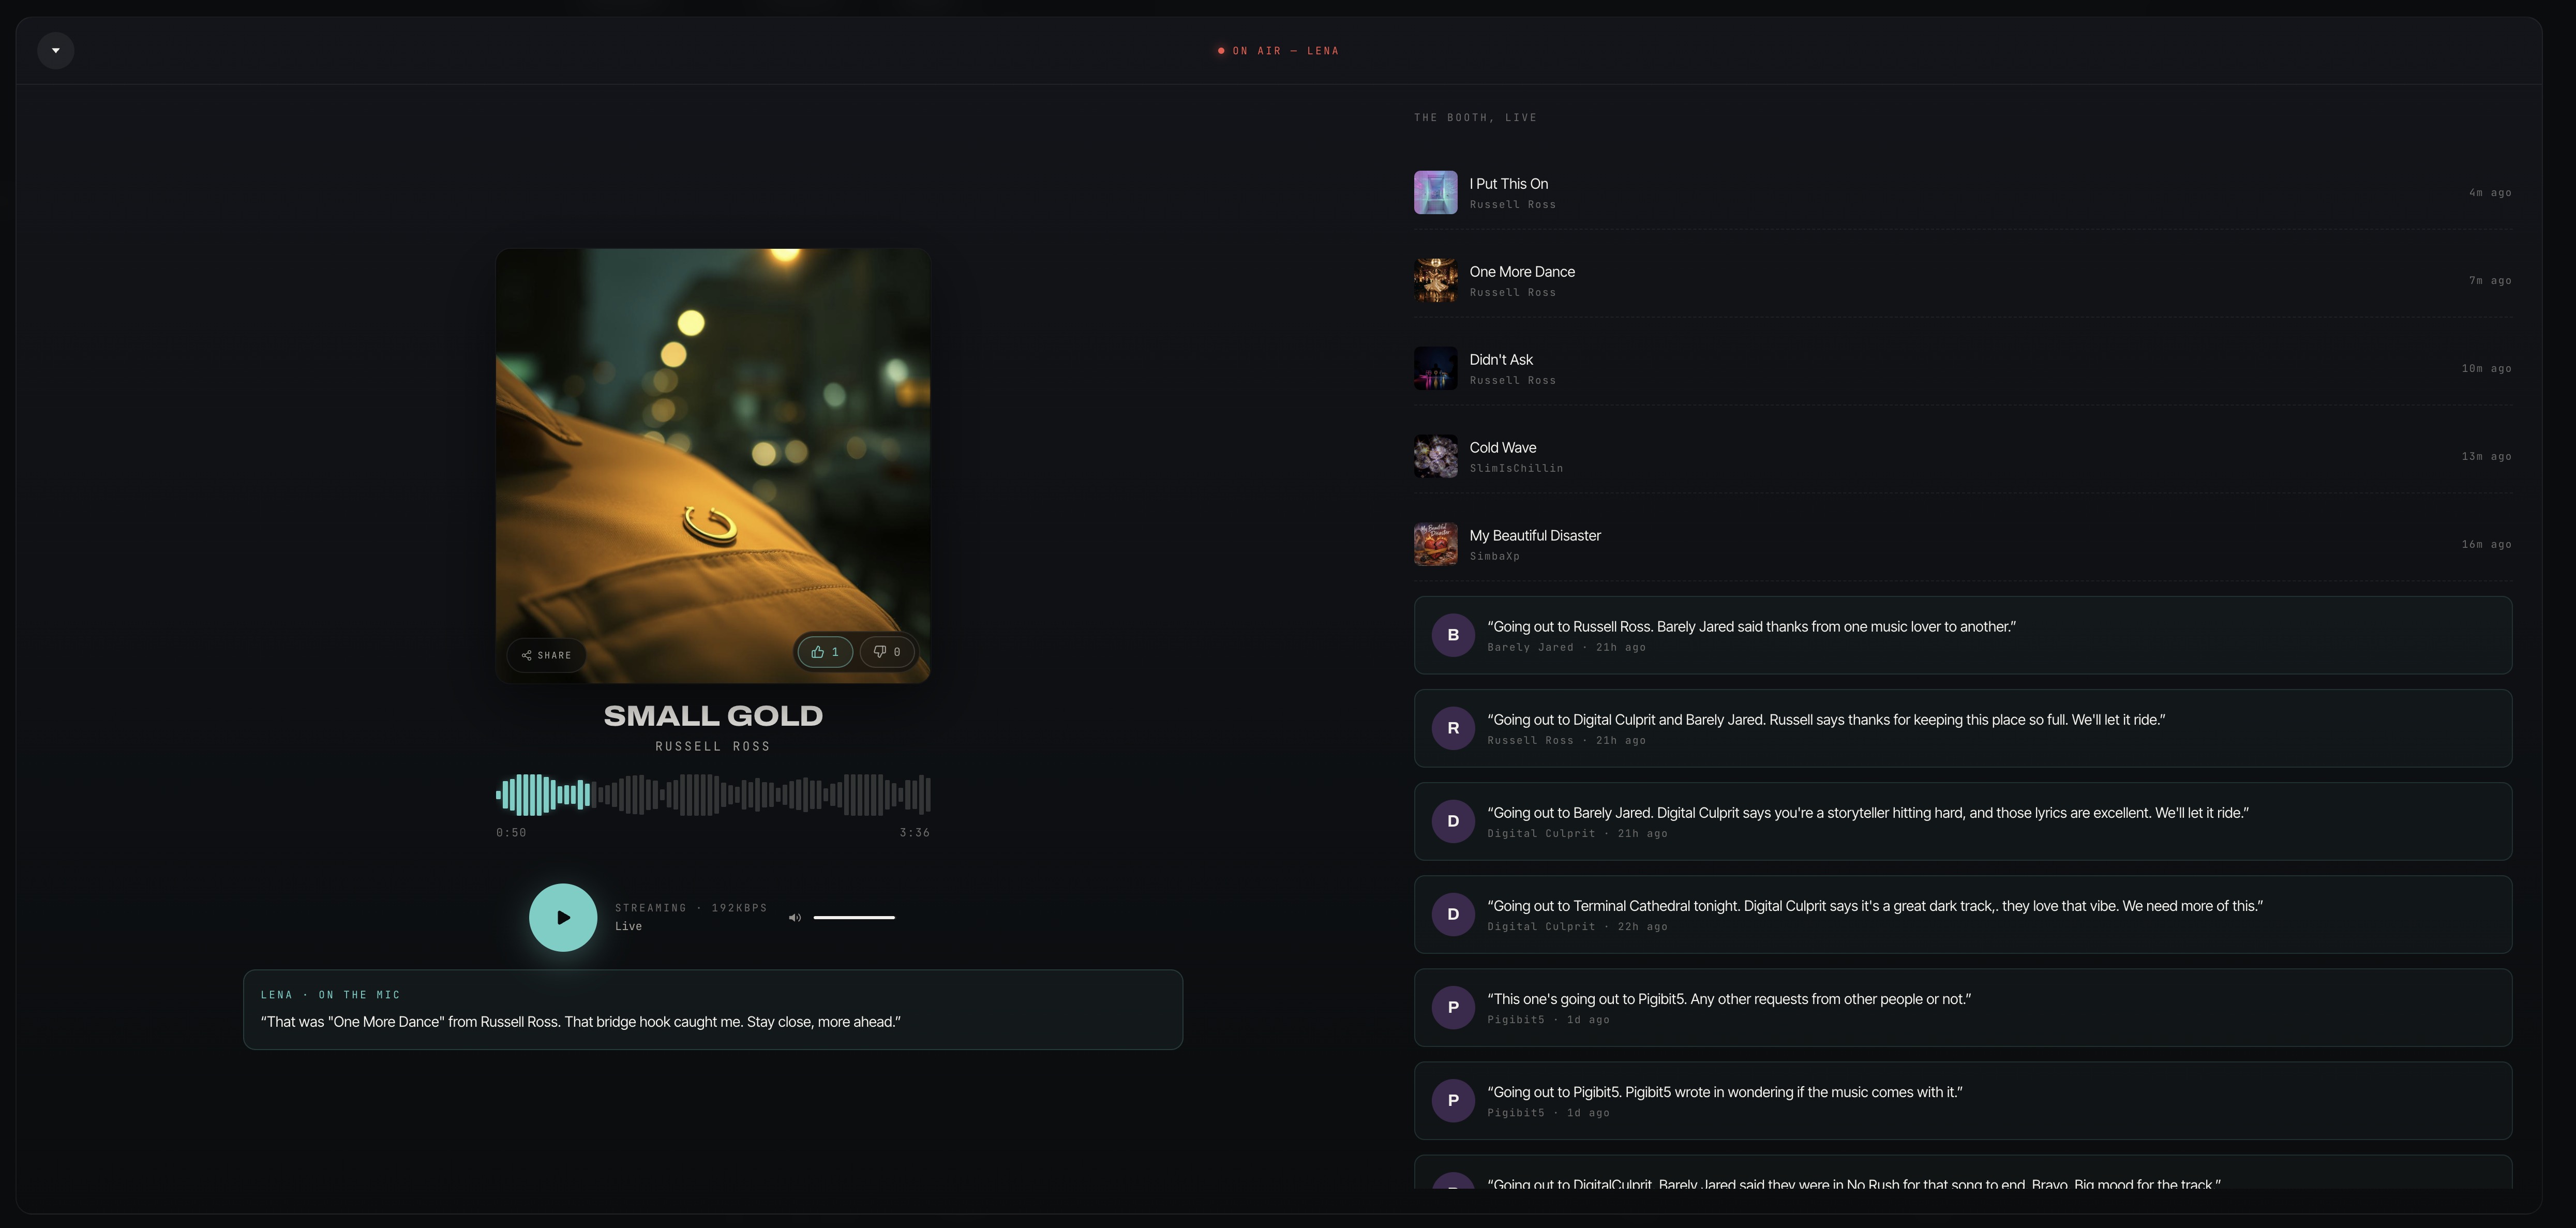2576x1228 pixels.
Task: Click D avatar on storyteller shoutout
Action: (1453, 821)
